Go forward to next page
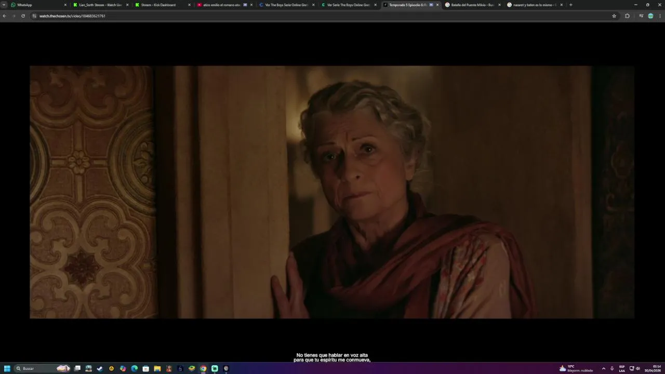The width and height of the screenshot is (665, 374). [14, 16]
